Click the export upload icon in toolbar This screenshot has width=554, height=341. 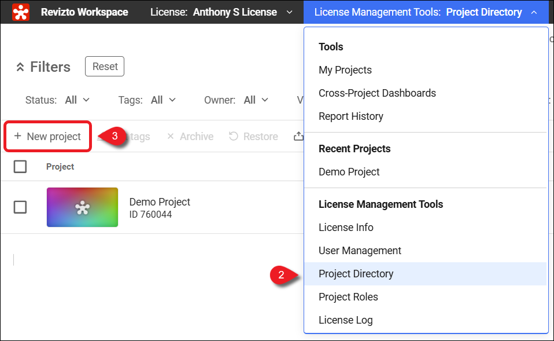point(298,137)
